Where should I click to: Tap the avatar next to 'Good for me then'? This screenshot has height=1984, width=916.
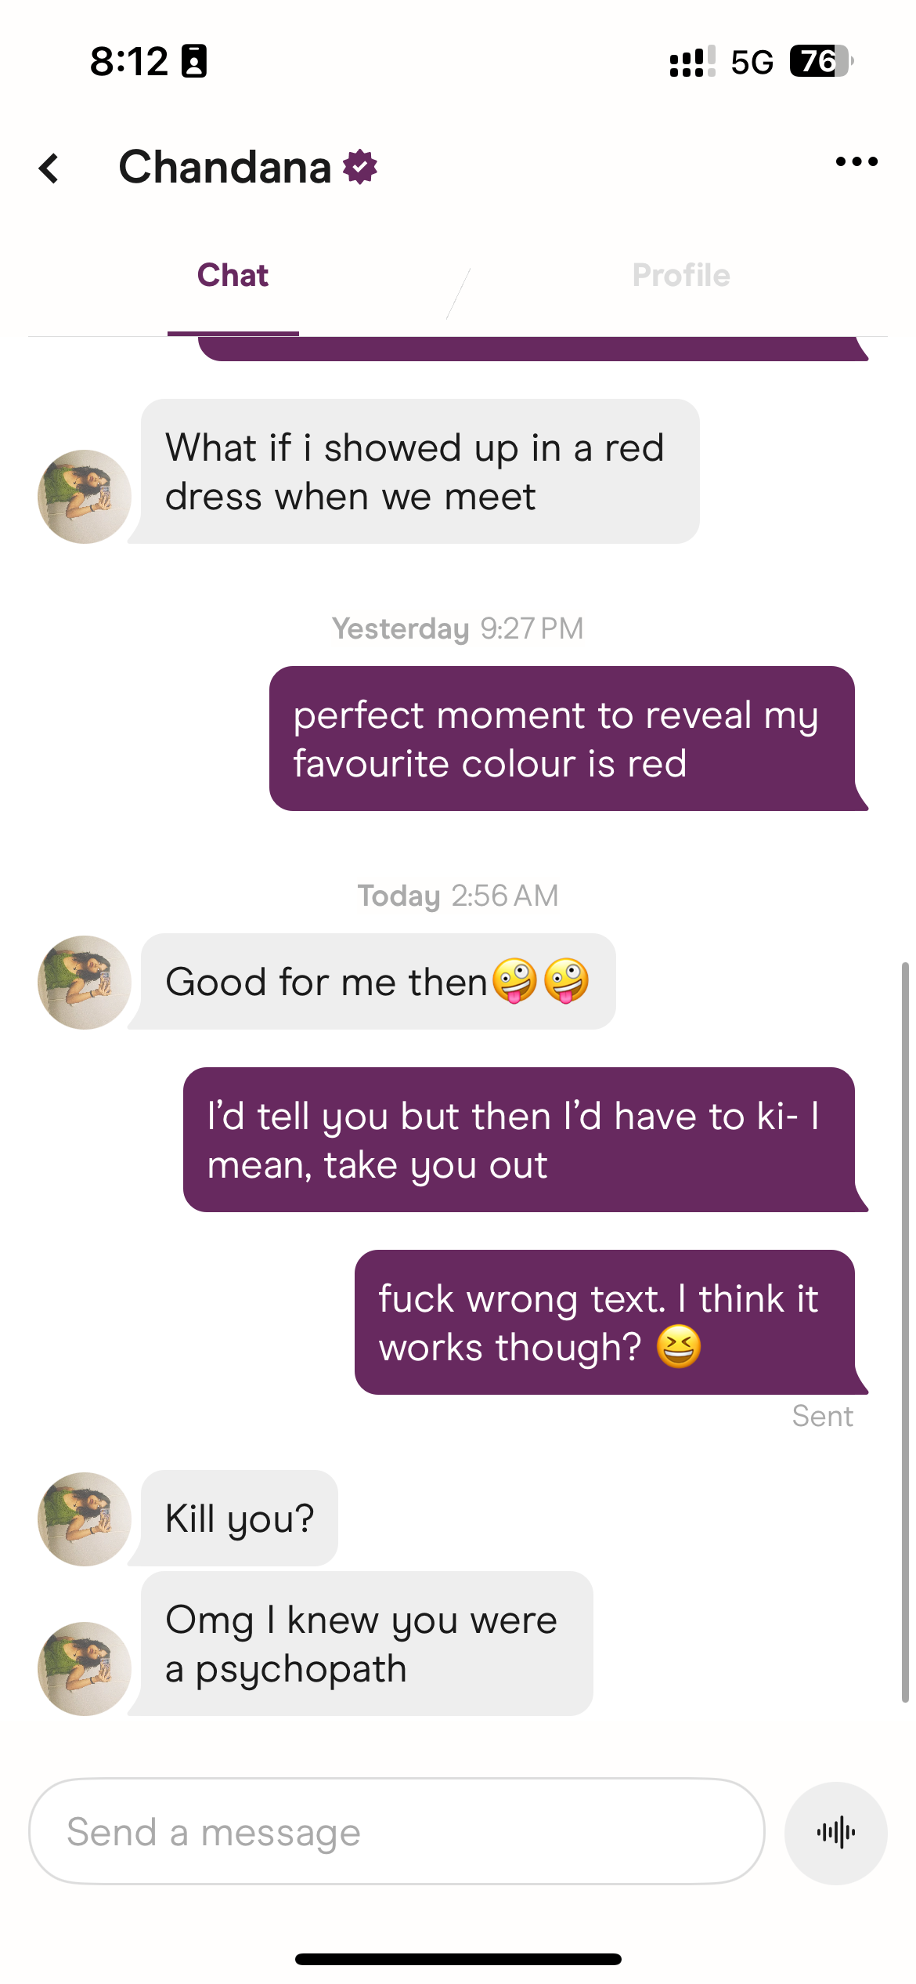tap(85, 983)
